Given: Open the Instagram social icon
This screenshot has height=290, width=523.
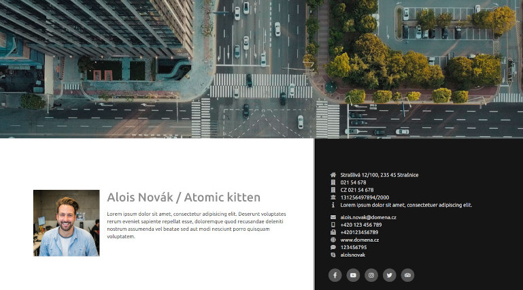Looking at the screenshot, I should pos(371,275).
